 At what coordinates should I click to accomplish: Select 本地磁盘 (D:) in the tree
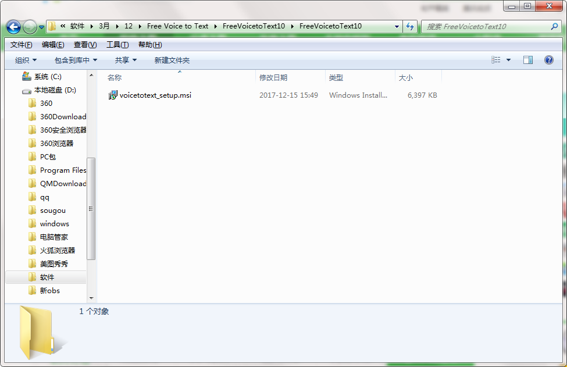click(x=55, y=90)
